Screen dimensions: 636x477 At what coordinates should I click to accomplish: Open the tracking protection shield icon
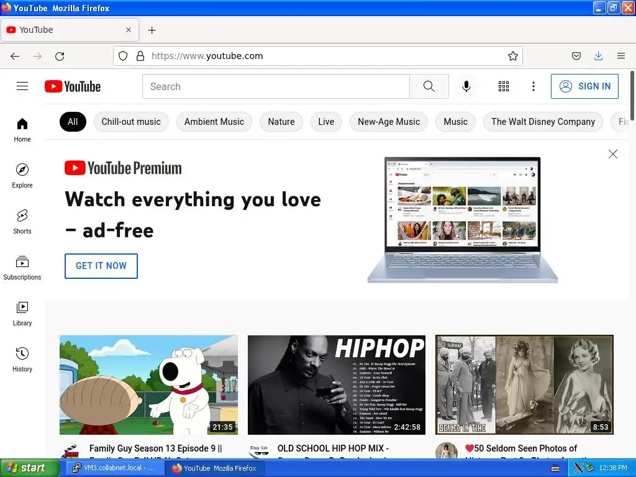123,56
